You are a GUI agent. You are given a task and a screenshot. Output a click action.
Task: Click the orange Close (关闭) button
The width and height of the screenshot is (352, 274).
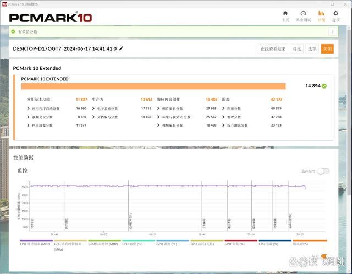[x=327, y=49]
